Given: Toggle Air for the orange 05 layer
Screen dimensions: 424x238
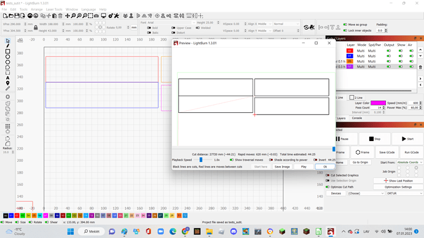Looking at the screenshot, I should [x=411, y=61].
